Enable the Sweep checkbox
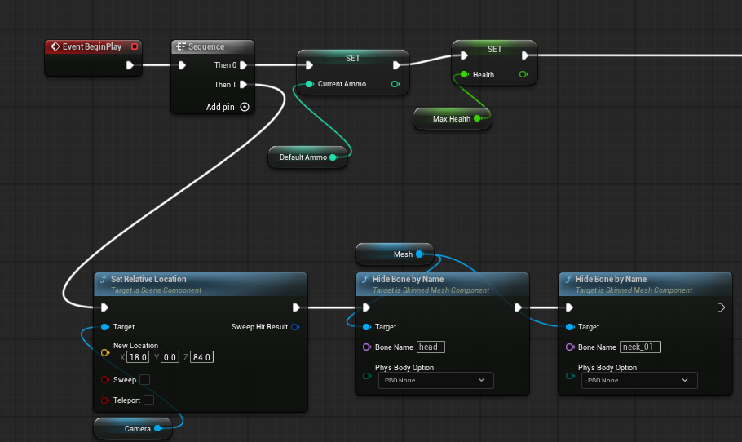The width and height of the screenshot is (742, 442). [145, 379]
